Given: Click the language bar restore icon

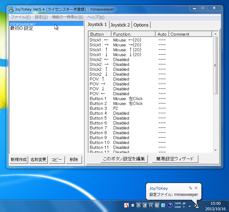Looking at the screenshot, I should (x=184, y=203).
